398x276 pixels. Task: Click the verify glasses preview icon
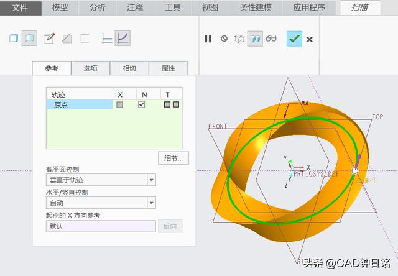click(x=271, y=39)
